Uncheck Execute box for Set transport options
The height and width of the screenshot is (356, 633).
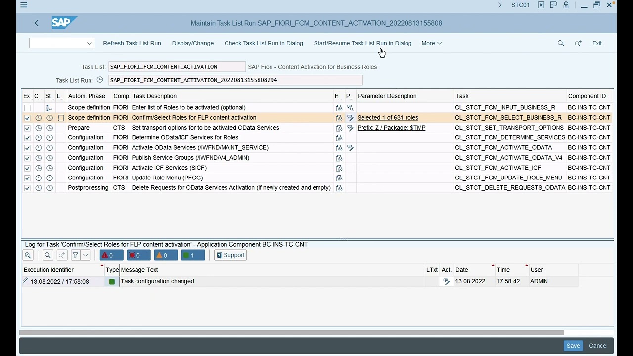27,128
